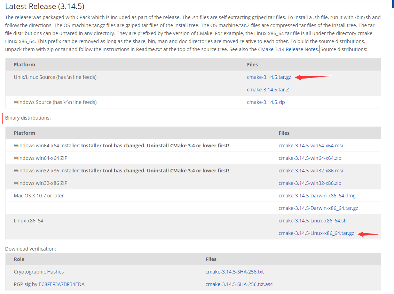This screenshot has height=294, width=394.
Task: Download cmake-3.14.5-win32-x86.msi installer
Action: pos(310,171)
